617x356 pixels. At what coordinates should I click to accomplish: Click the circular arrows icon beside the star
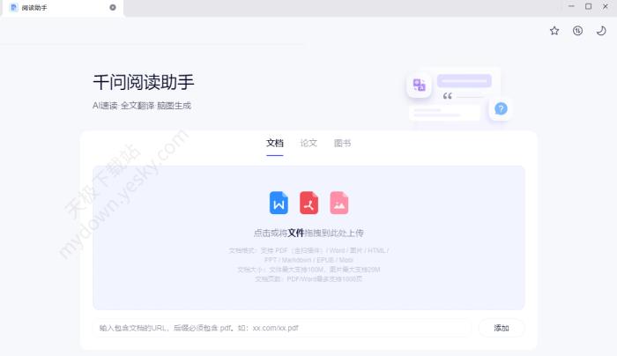click(577, 30)
